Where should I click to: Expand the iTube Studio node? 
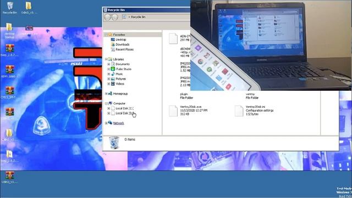pyautogui.click(x=109, y=69)
